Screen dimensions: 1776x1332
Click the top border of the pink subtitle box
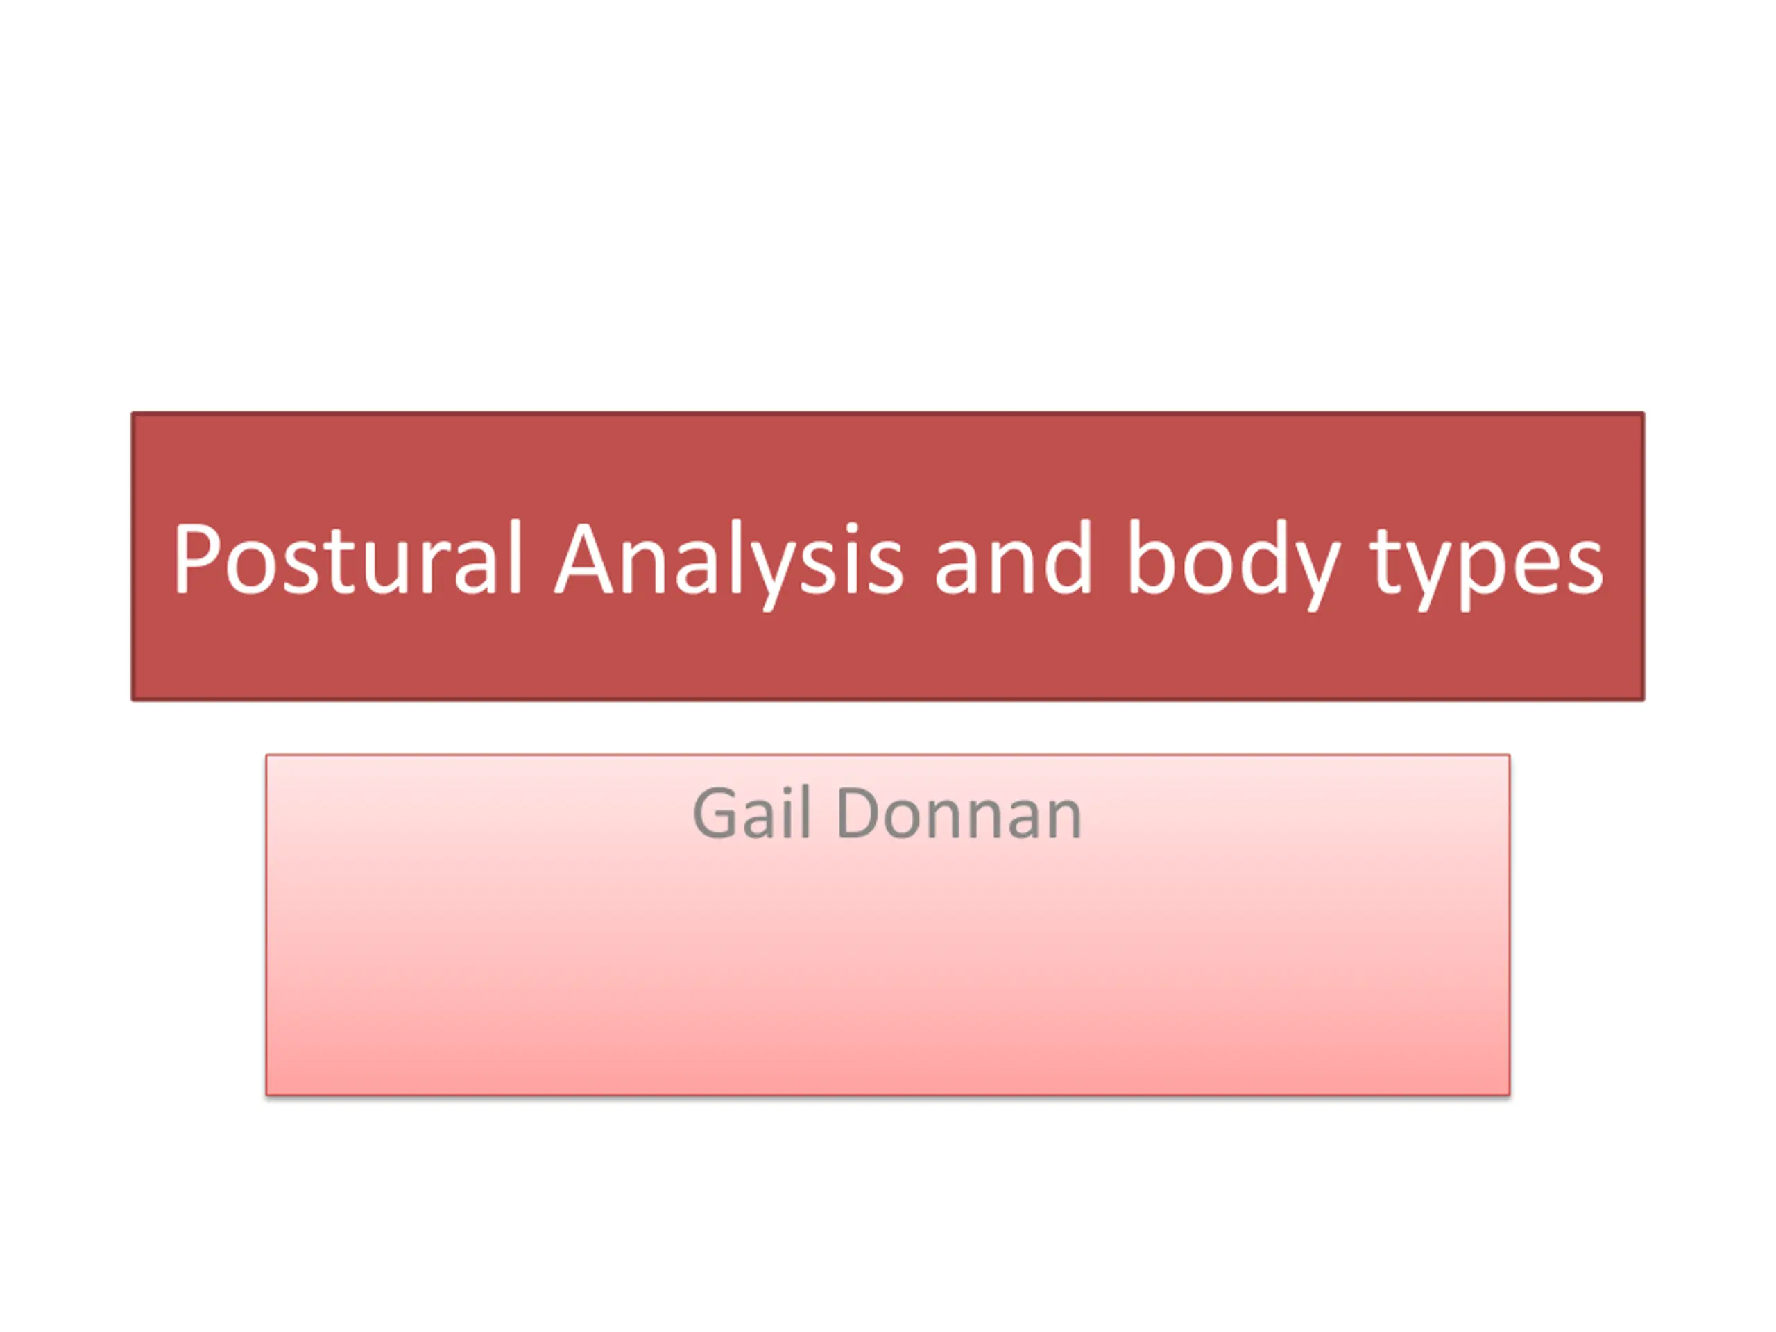pos(888,755)
